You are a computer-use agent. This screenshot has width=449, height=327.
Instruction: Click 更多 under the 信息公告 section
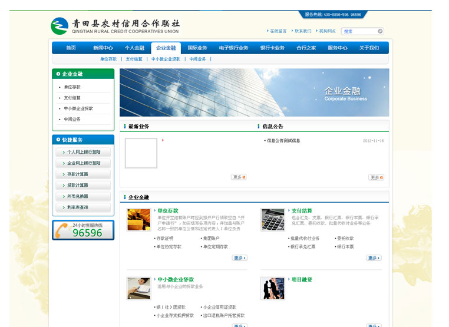click(x=375, y=177)
